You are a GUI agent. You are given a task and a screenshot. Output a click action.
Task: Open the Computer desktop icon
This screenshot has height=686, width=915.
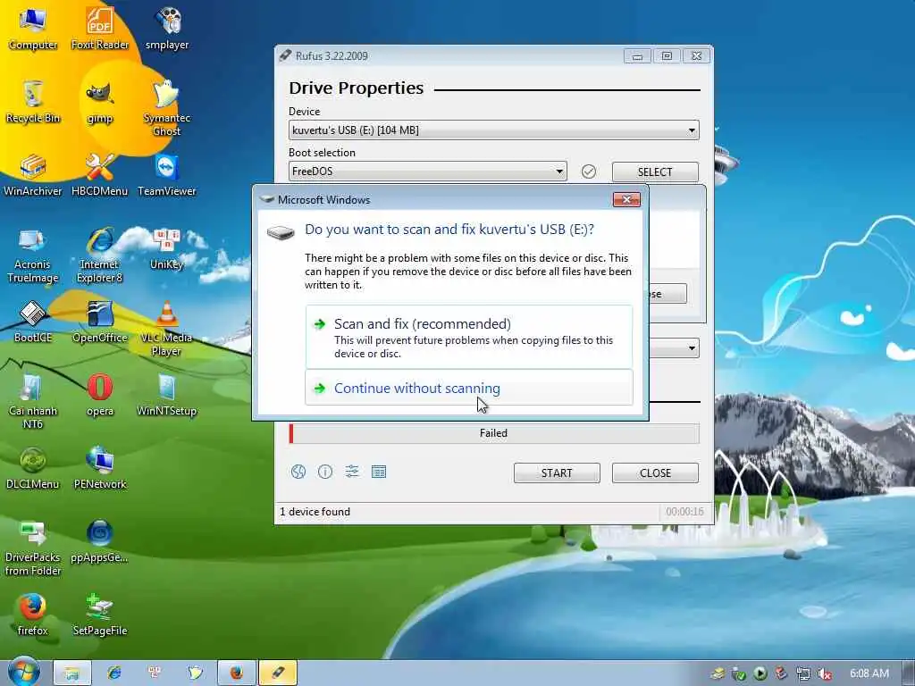33,29
